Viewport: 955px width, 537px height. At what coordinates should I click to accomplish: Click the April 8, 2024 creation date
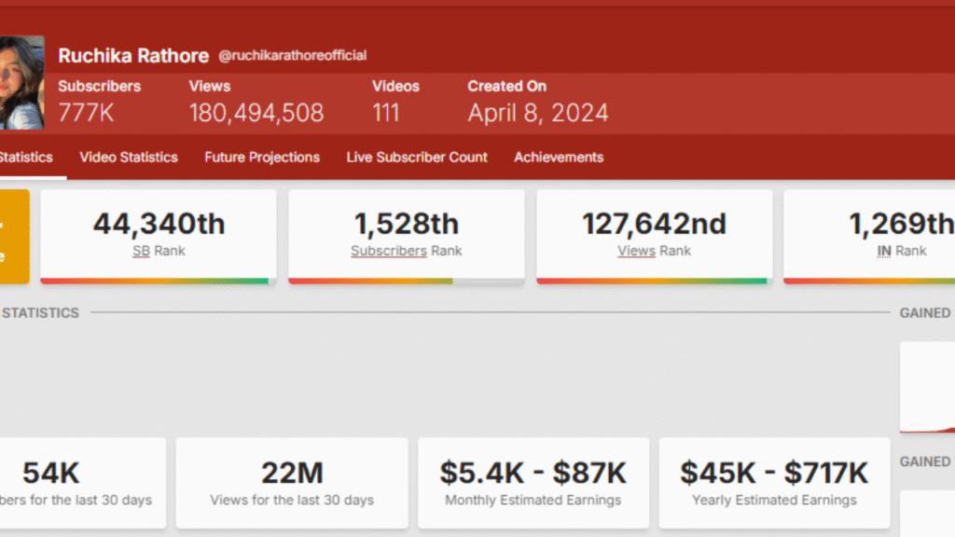(538, 113)
